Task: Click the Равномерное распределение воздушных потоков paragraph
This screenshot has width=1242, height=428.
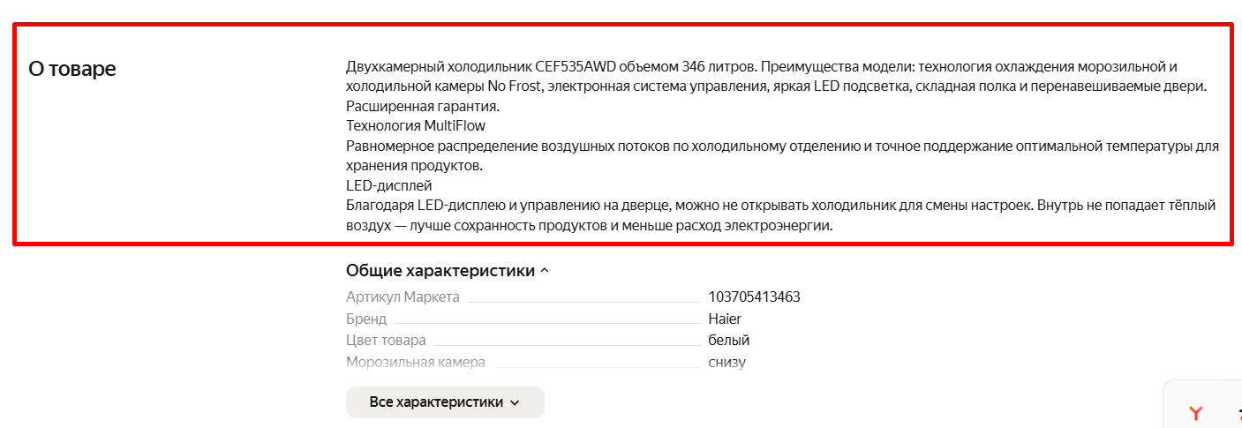Action: [782, 155]
